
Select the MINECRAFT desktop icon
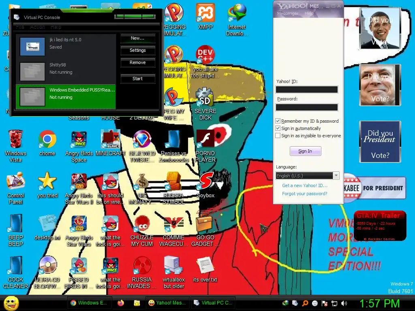[x=110, y=143]
